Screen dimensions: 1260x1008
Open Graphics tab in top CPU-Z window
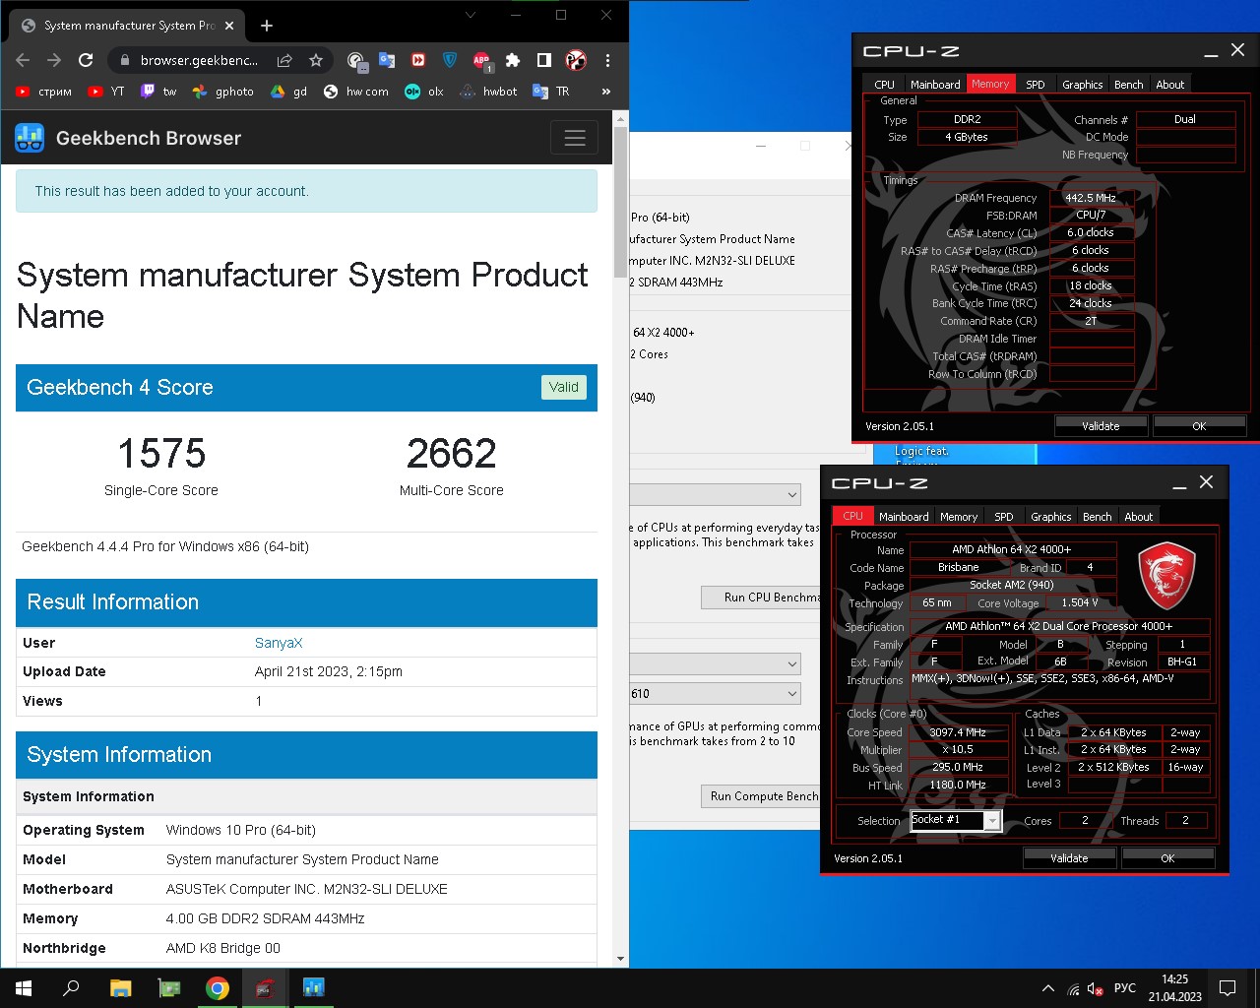(x=1082, y=85)
